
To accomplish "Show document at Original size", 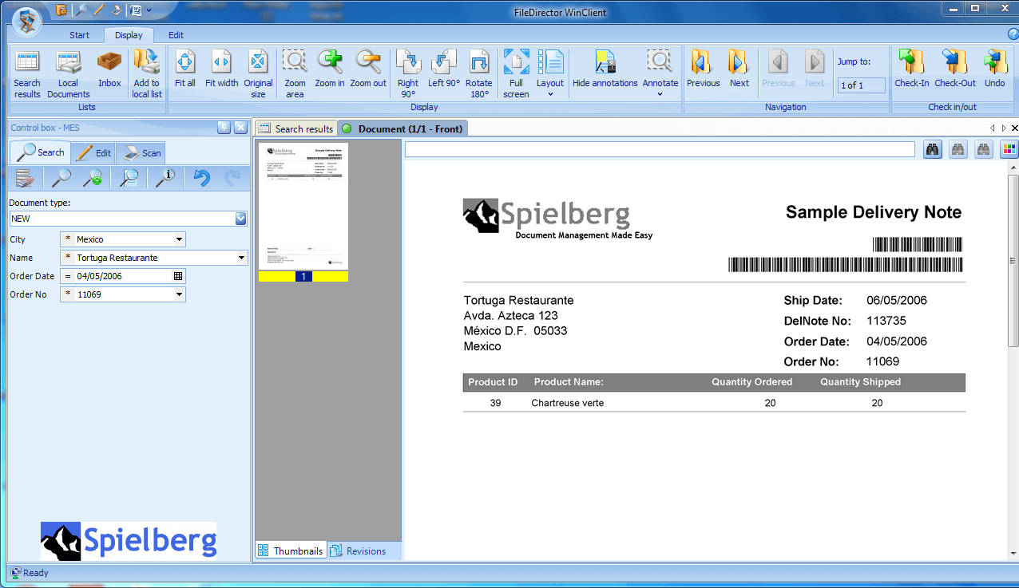I will pyautogui.click(x=258, y=73).
